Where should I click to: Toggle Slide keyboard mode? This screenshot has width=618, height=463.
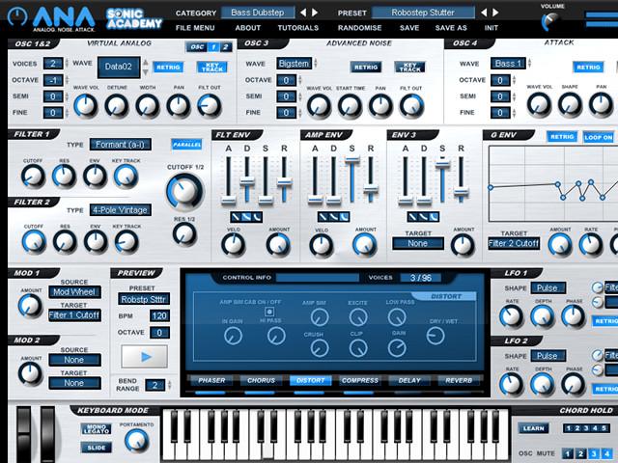point(97,448)
